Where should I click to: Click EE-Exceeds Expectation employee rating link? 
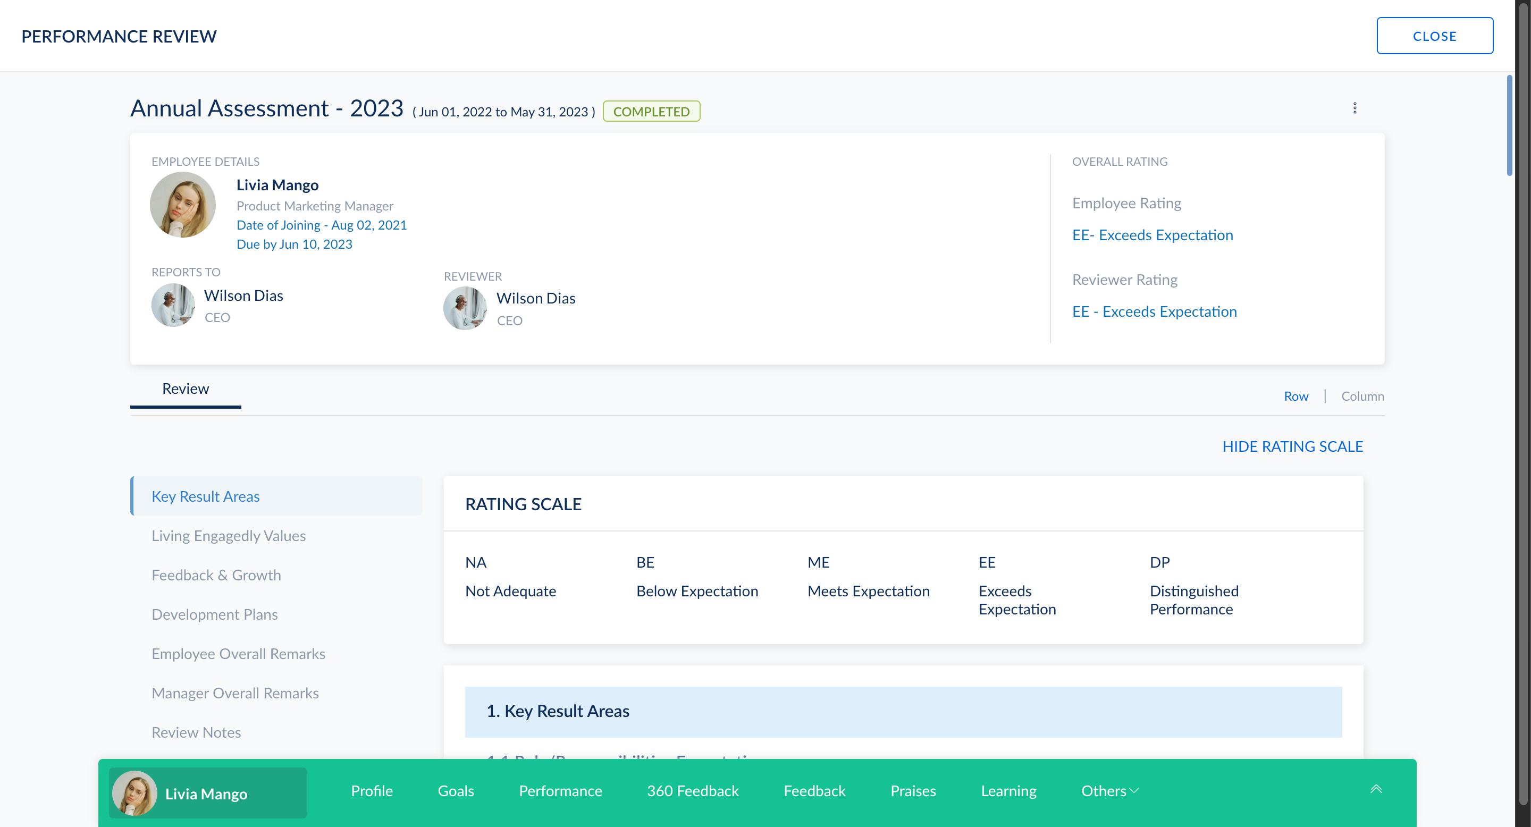(x=1152, y=234)
